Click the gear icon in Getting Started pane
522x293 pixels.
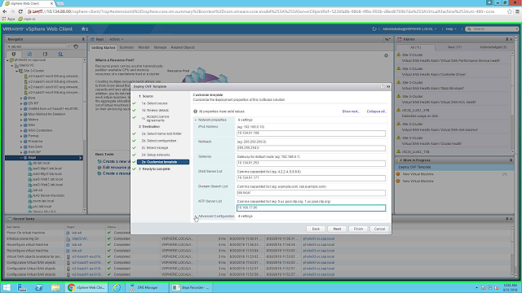tap(386, 55)
